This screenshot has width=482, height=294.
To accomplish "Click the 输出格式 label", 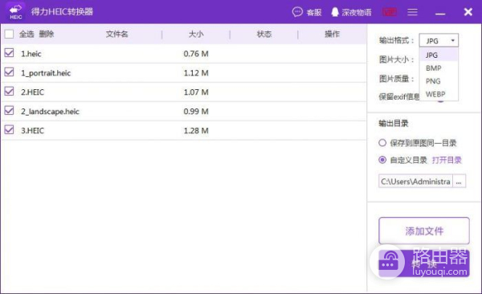I will tap(397, 40).
